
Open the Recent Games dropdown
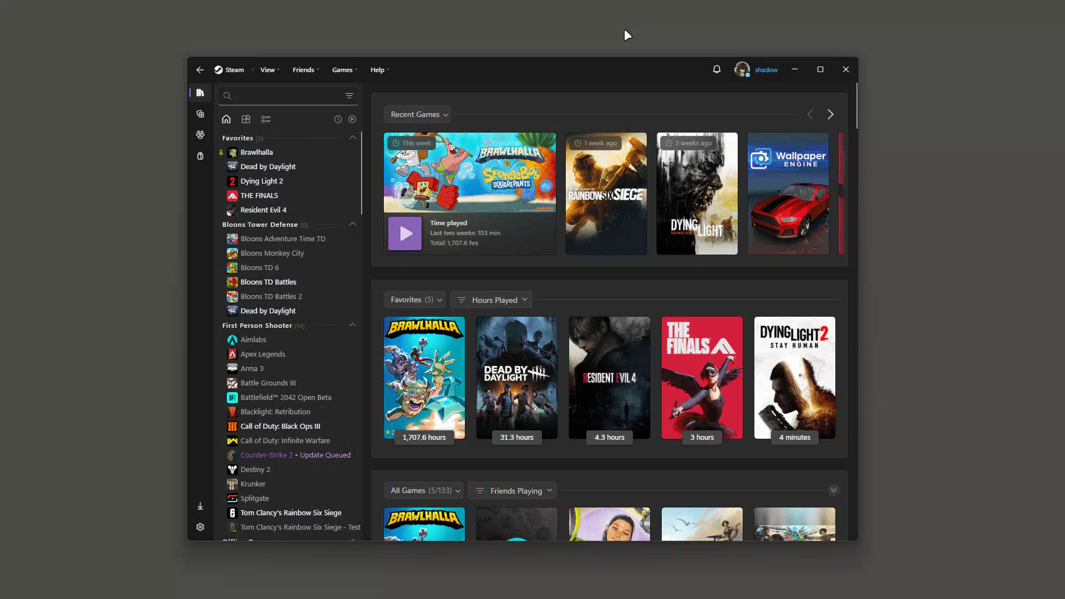click(418, 114)
